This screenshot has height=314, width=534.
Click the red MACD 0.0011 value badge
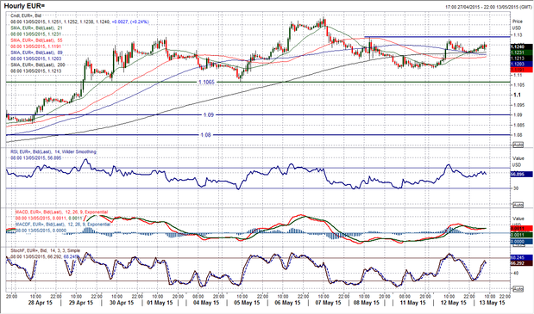521,229
